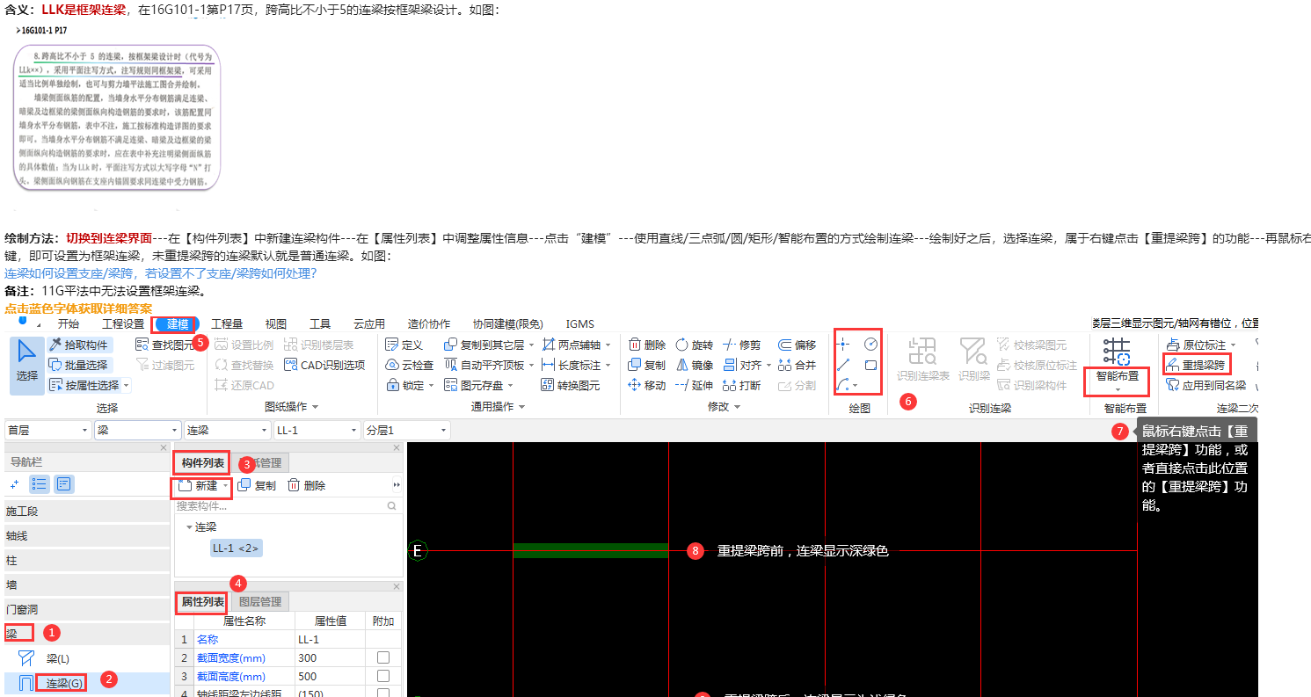
Task: Click 移动 tool
Action: click(x=647, y=385)
